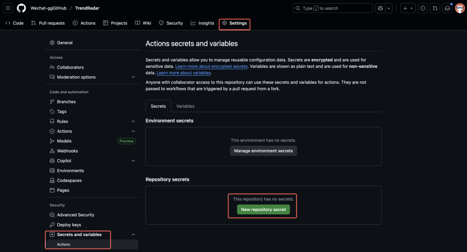Switch to the Variables tab
The height and width of the screenshot is (252, 467).
tap(185, 106)
